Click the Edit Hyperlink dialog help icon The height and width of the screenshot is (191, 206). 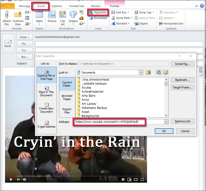click(x=179, y=56)
